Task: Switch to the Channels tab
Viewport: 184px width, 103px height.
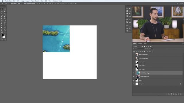Action: point(140,43)
